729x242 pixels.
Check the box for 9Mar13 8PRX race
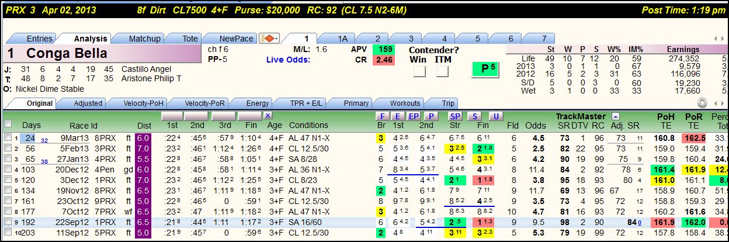tap(8, 138)
